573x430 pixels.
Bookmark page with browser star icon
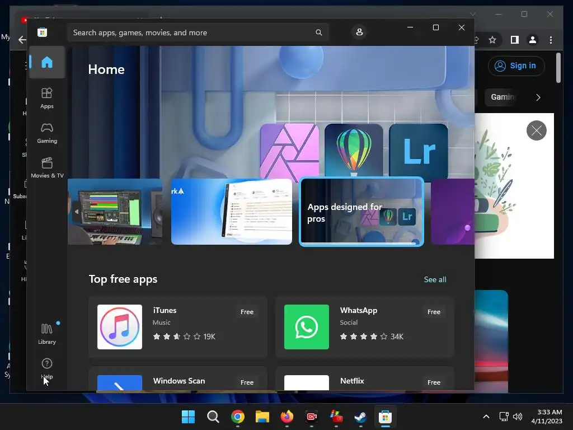(492, 40)
